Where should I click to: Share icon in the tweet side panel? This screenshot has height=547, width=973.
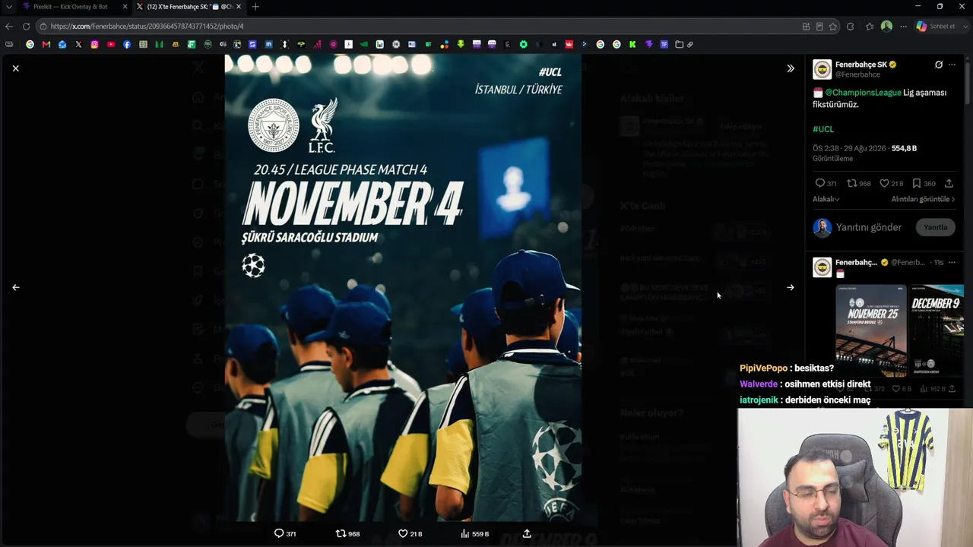coord(949,183)
